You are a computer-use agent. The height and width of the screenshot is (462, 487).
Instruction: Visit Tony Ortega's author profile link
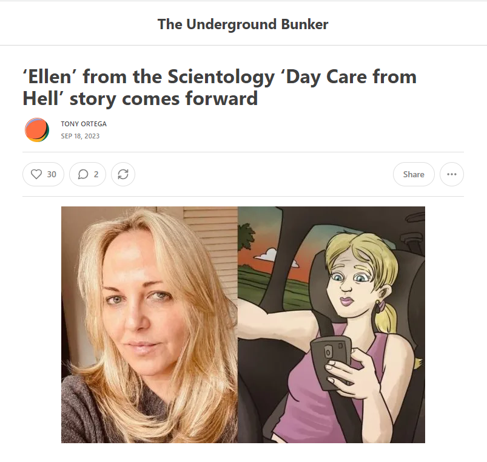[x=84, y=124]
